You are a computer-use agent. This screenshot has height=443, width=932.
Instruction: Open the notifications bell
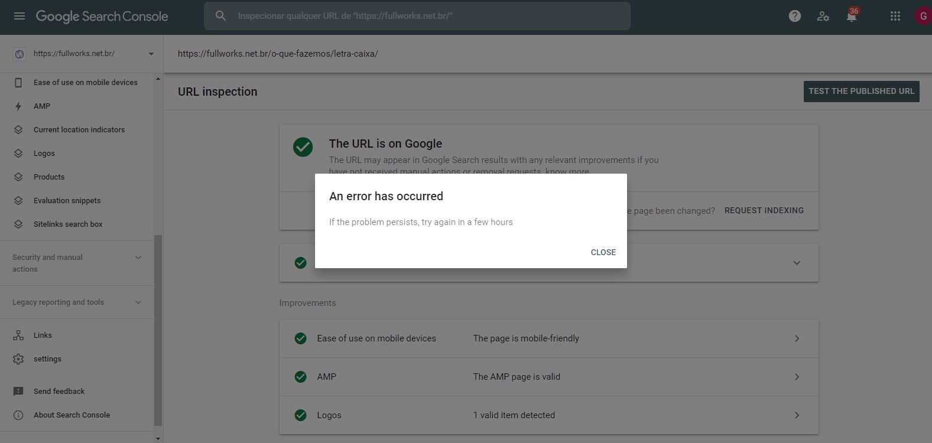click(852, 16)
